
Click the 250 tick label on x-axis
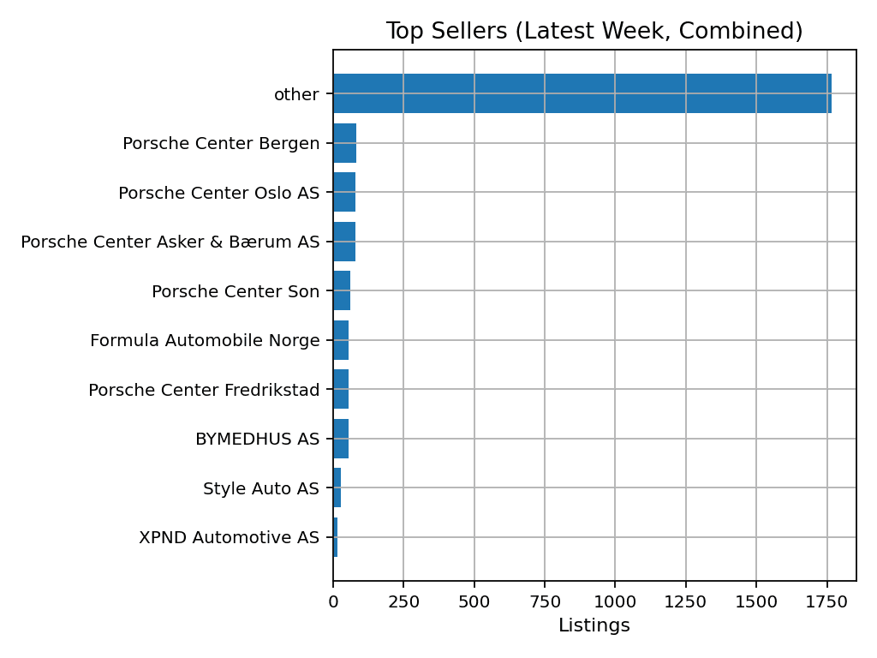[403, 601]
